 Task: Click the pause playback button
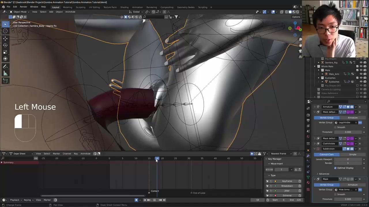click(x=154, y=200)
